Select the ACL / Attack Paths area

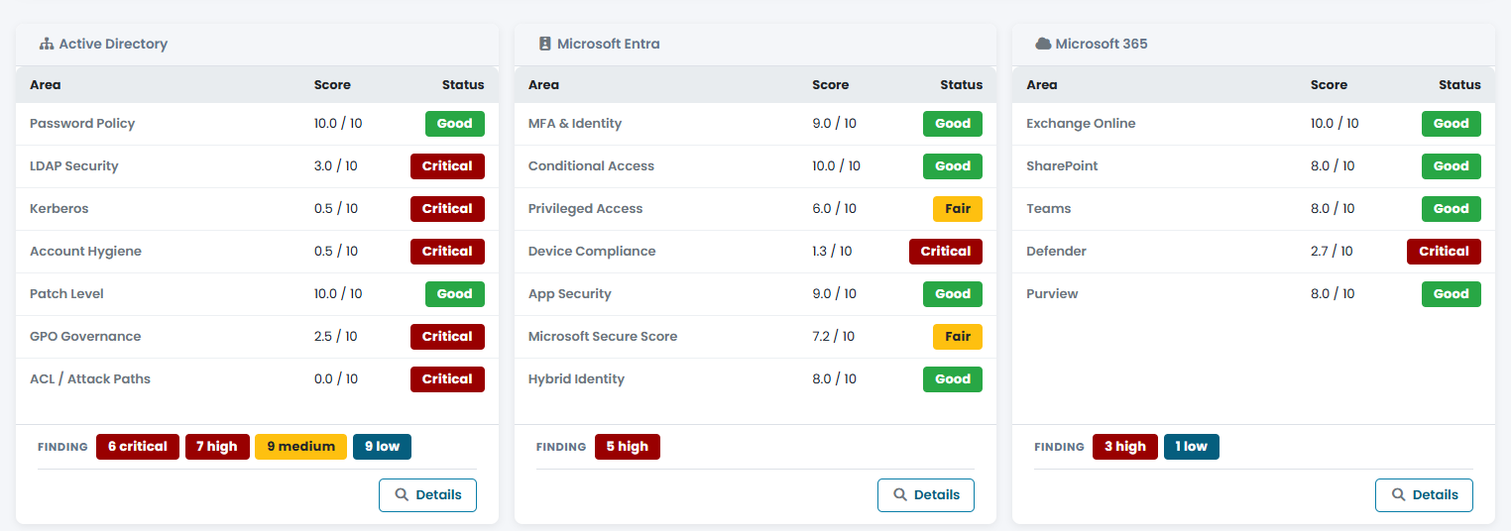(90, 379)
